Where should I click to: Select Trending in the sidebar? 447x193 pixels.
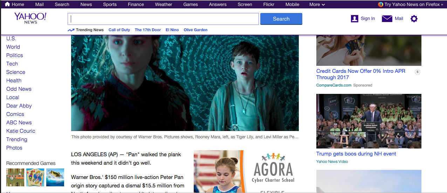[x=16, y=139]
